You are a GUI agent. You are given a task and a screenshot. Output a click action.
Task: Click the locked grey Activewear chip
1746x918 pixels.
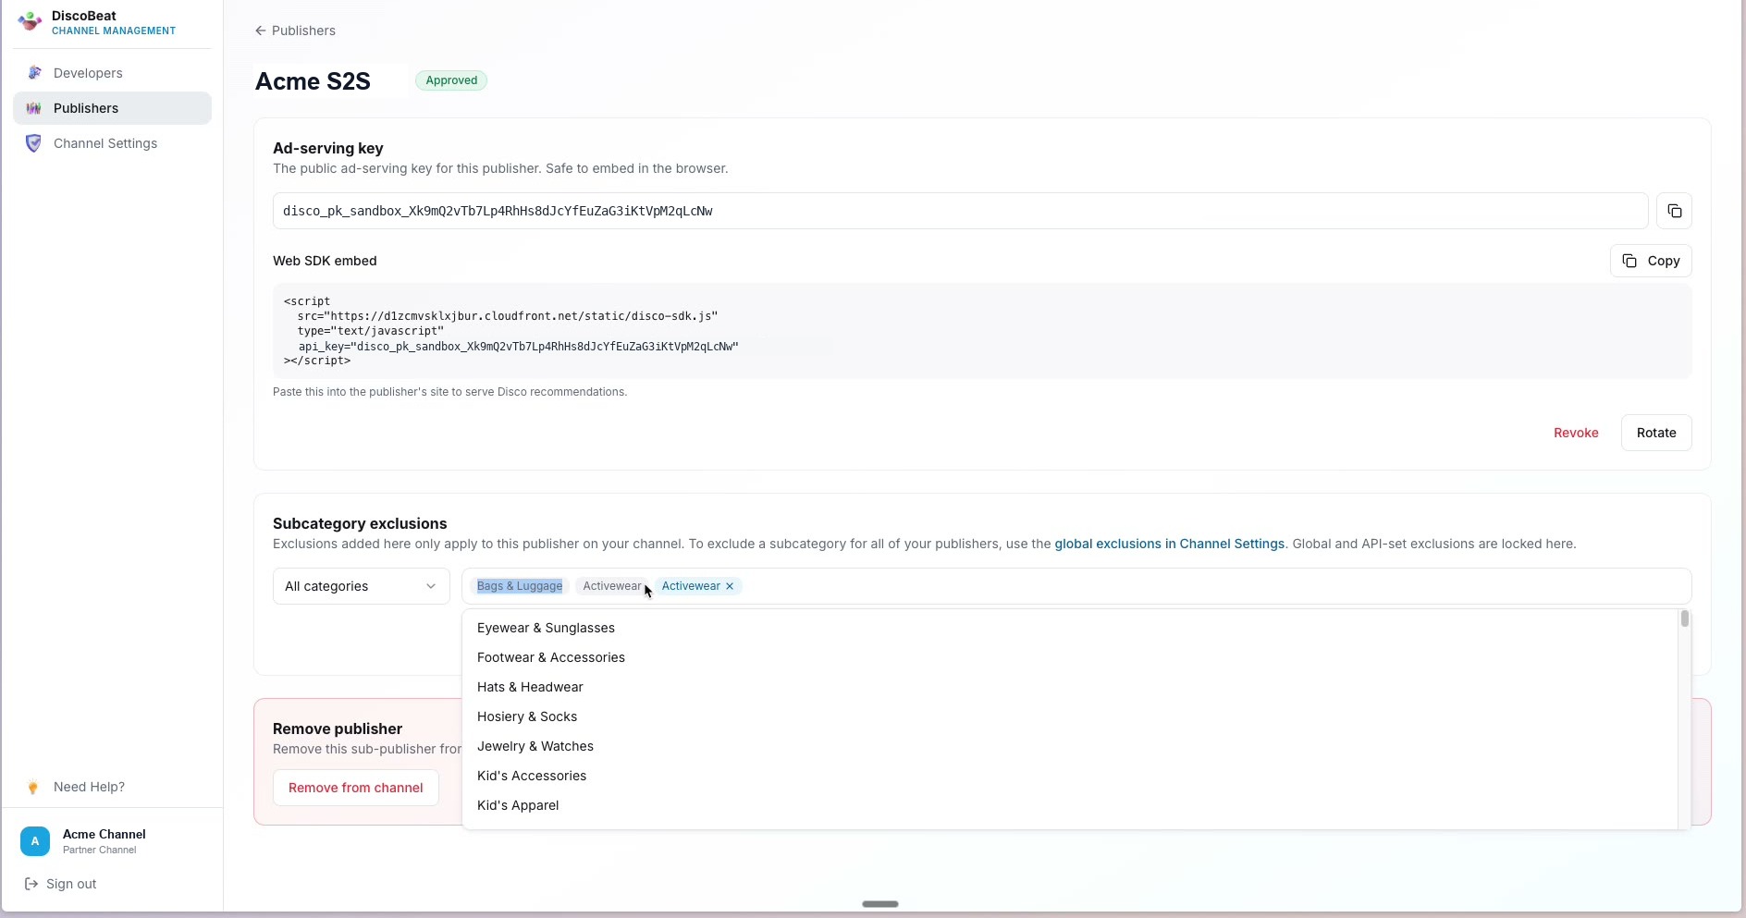click(611, 586)
